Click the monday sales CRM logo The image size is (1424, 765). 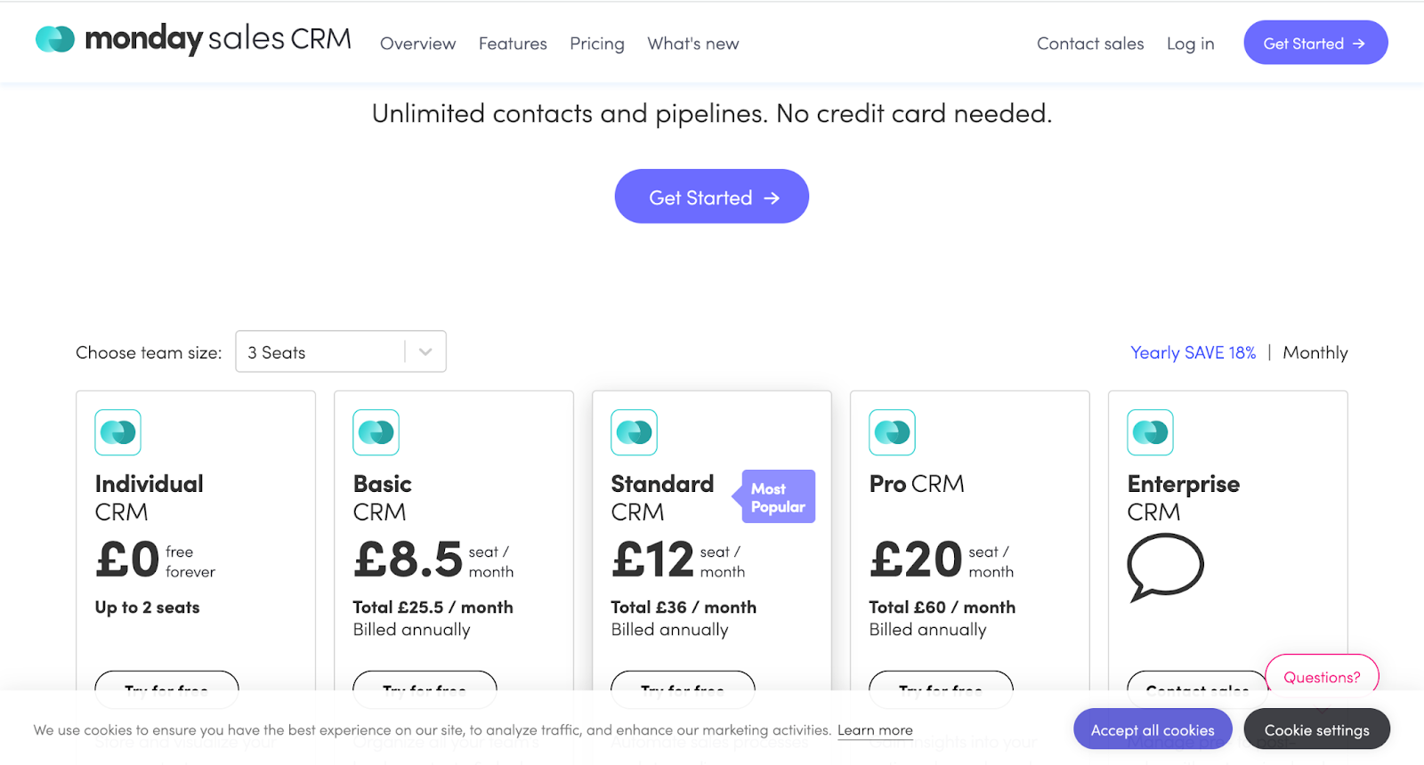(x=193, y=39)
